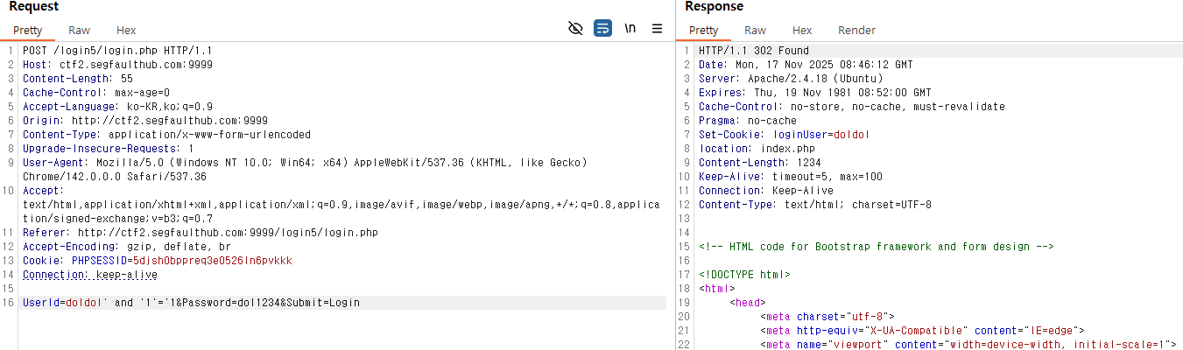Click the UserId request body line

pos(191,303)
